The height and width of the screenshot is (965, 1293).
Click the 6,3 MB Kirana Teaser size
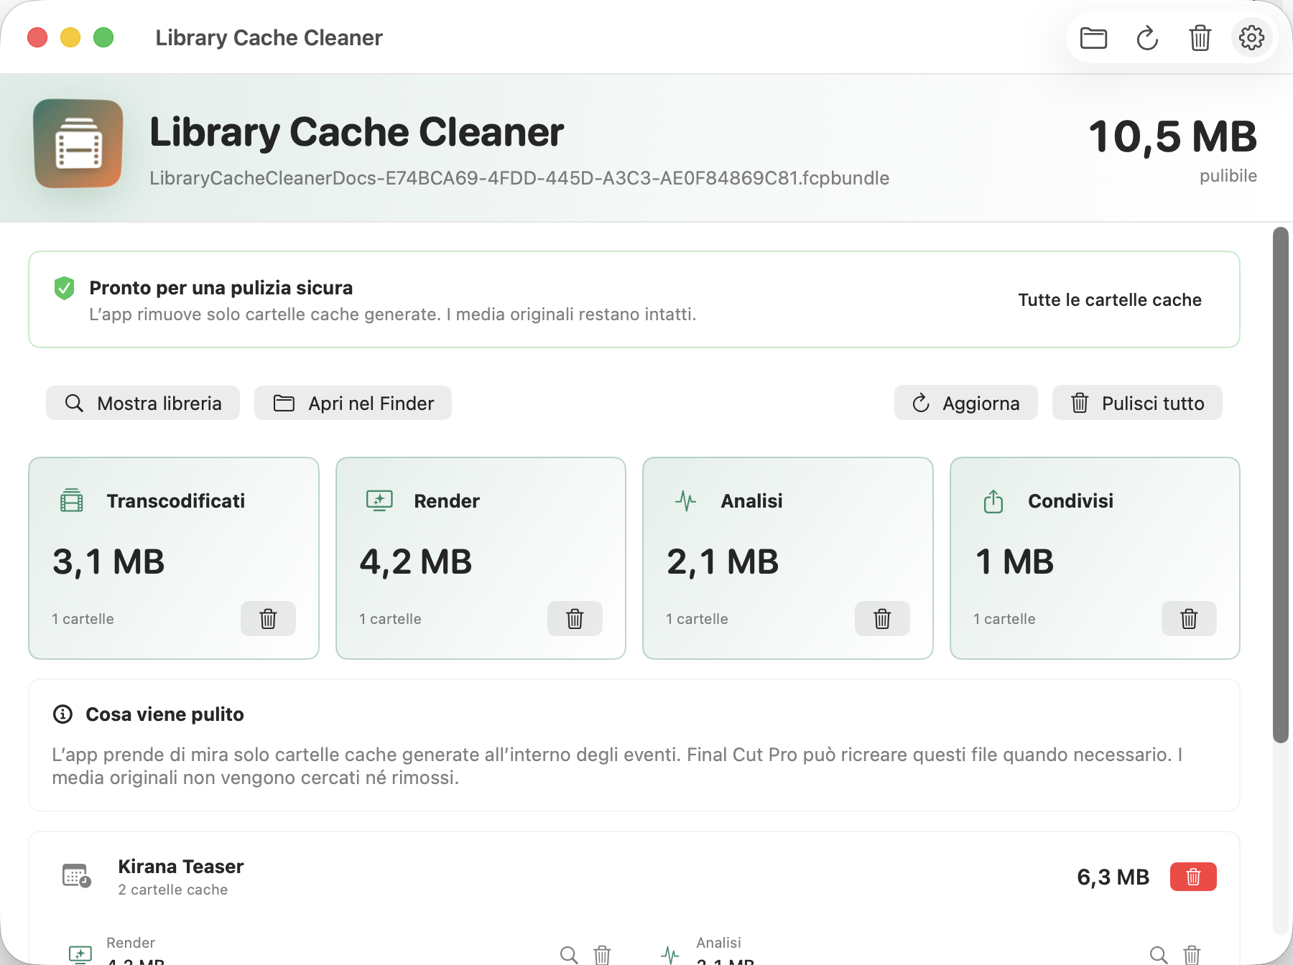pos(1113,877)
